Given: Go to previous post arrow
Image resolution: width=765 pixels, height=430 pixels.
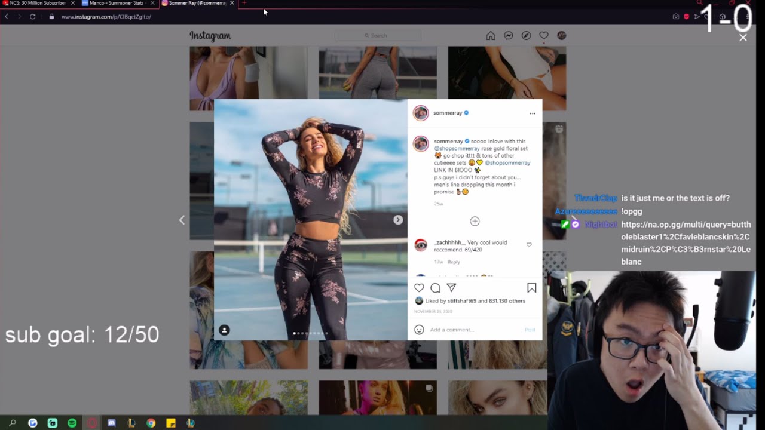Looking at the screenshot, I should [182, 220].
